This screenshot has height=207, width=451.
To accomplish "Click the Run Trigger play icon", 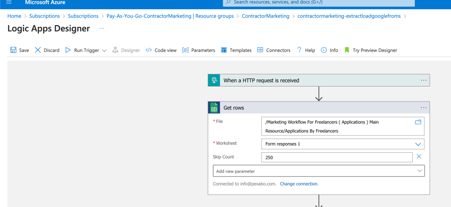I will click(68, 50).
